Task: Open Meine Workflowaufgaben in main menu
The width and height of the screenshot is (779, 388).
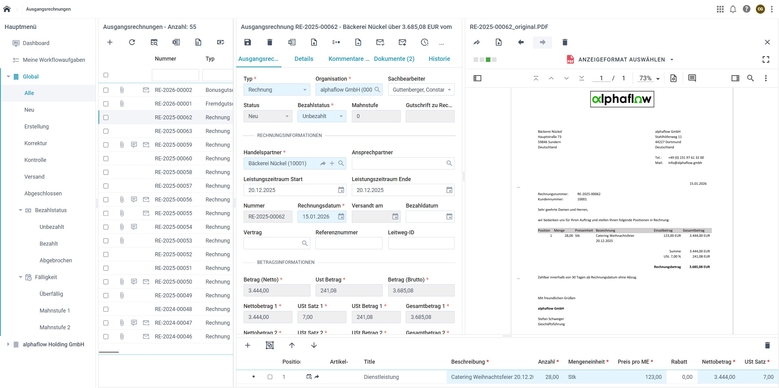Action: 54,60
